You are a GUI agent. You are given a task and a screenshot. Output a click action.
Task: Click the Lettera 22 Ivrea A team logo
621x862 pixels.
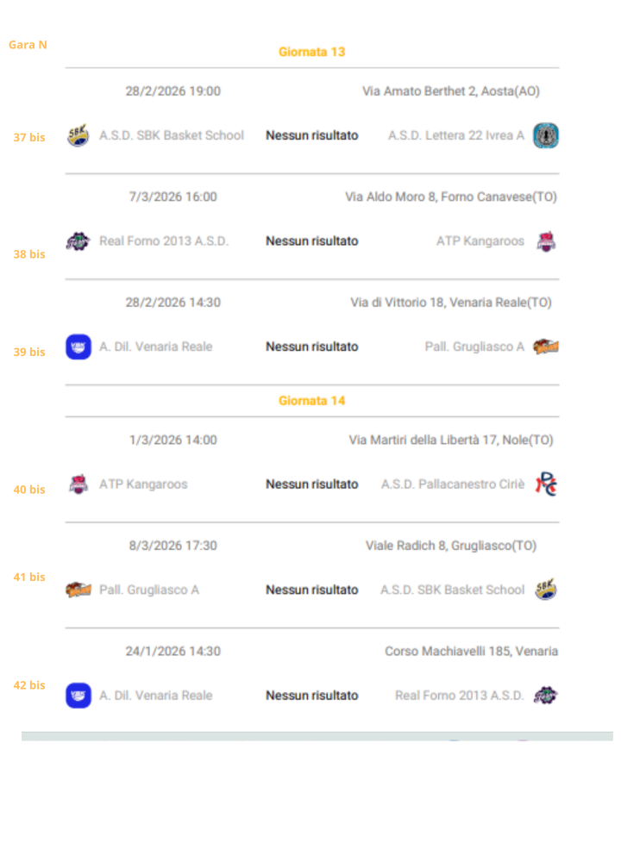[545, 135]
